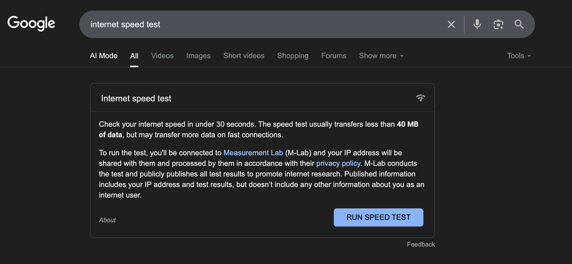Click the Google logo
The height and width of the screenshot is (264, 572).
click(31, 23)
